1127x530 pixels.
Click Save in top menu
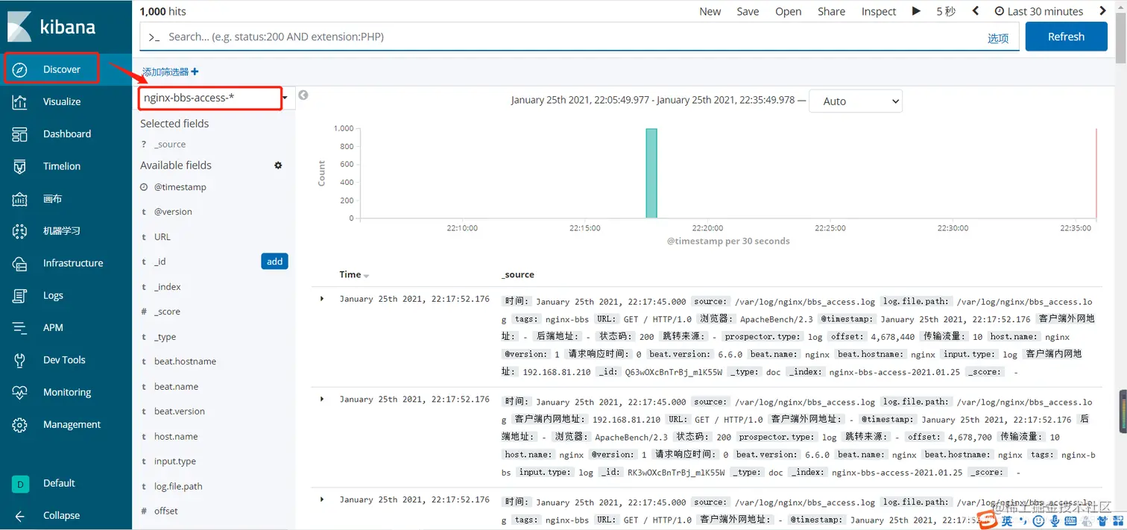tap(748, 11)
